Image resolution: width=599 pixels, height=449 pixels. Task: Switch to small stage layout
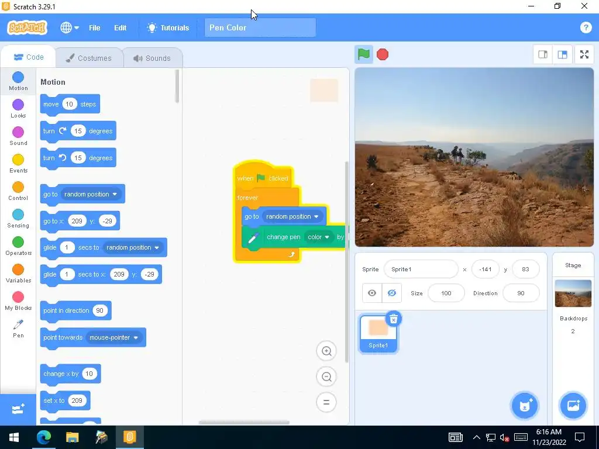click(x=543, y=54)
